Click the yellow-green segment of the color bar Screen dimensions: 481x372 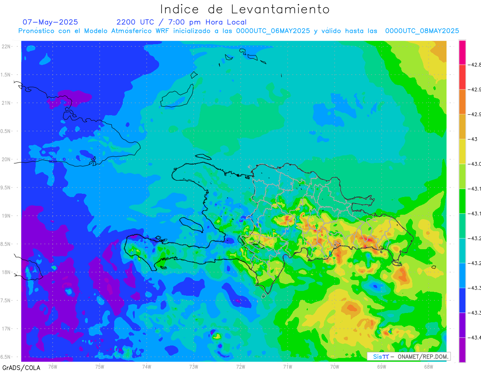pyautogui.click(x=462, y=176)
